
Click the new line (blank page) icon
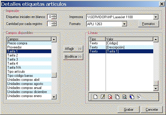[x=95, y=97]
